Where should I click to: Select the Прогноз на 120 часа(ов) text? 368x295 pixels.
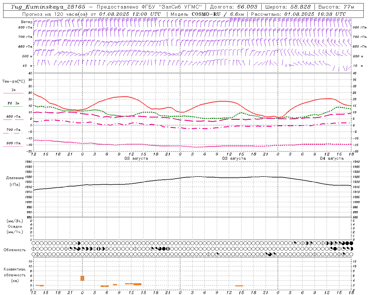pos(55,14)
